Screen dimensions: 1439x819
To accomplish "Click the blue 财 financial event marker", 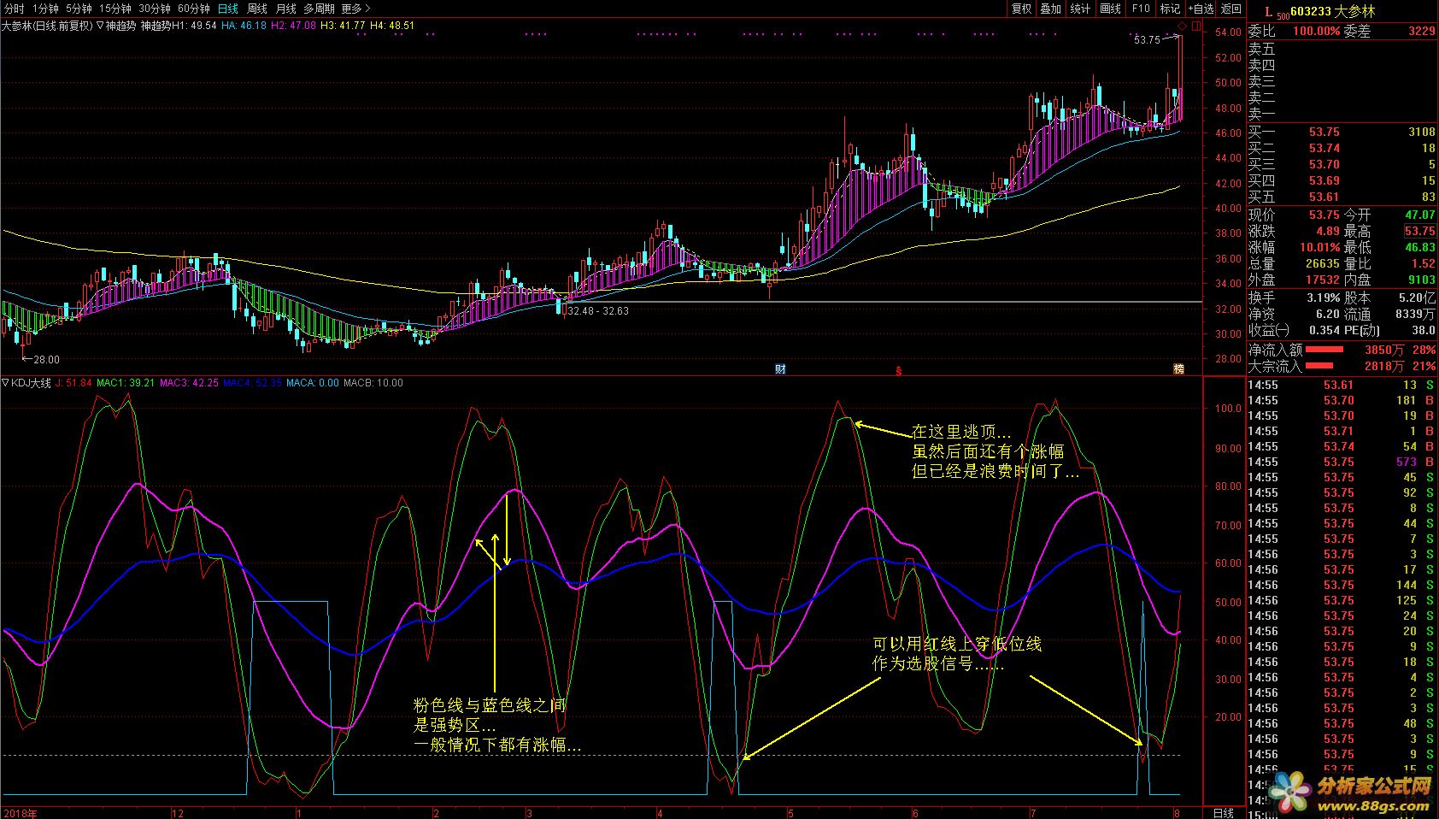I will tap(780, 369).
